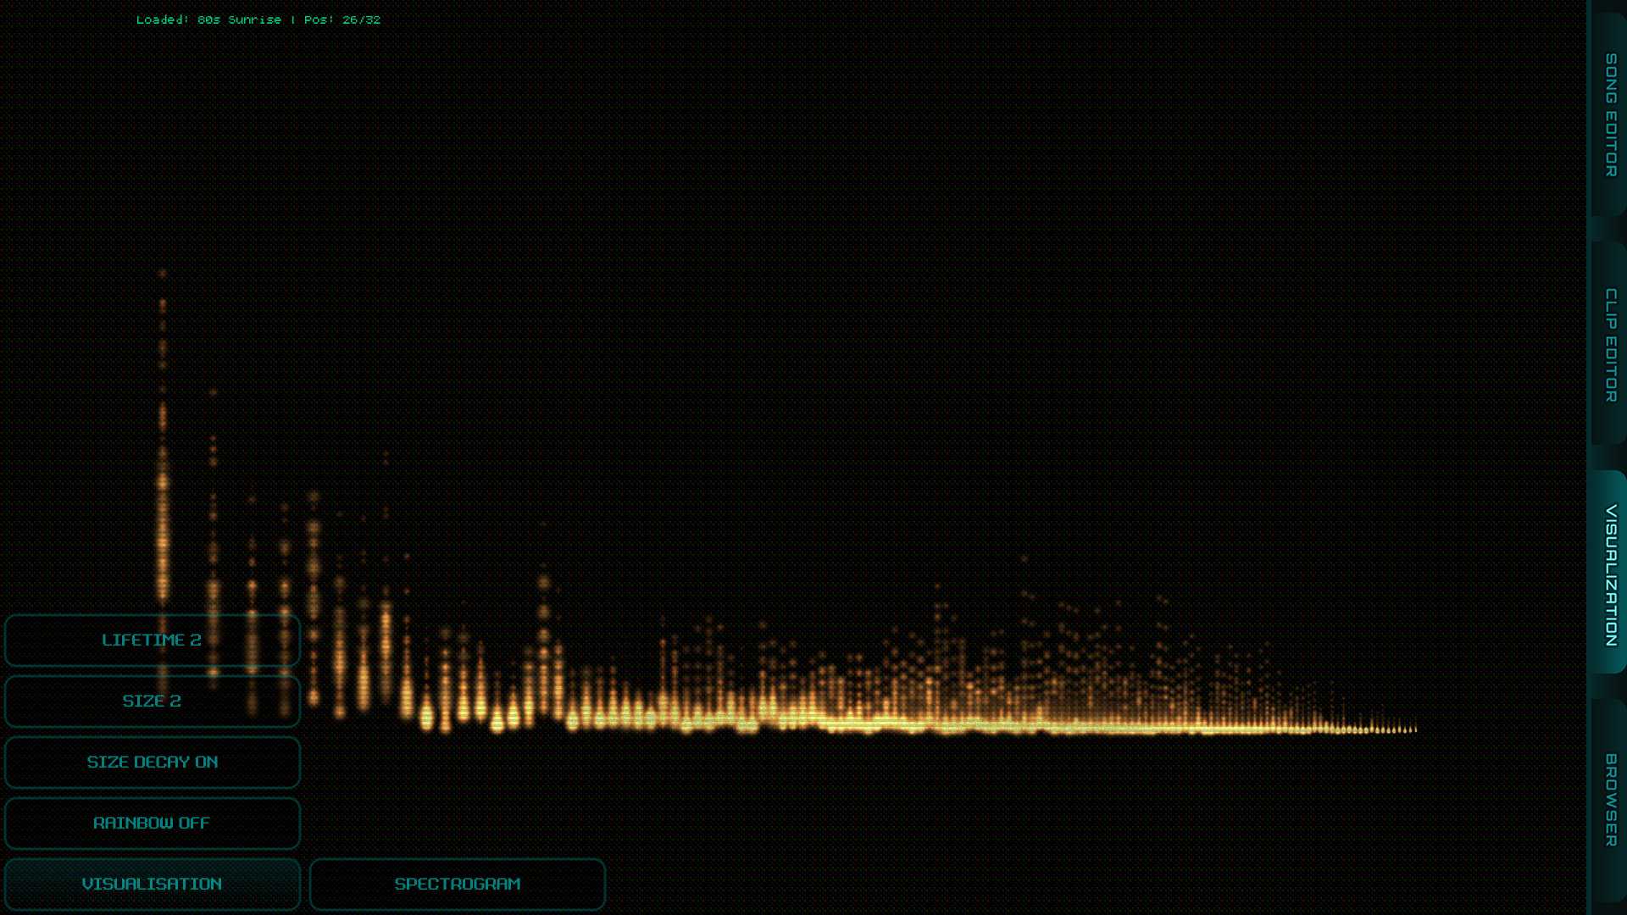Select the active VISUALIZATION side tab
This screenshot has width=1627, height=915.
tap(1610, 574)
